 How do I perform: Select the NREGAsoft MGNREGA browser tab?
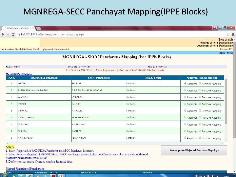(18, 28)
